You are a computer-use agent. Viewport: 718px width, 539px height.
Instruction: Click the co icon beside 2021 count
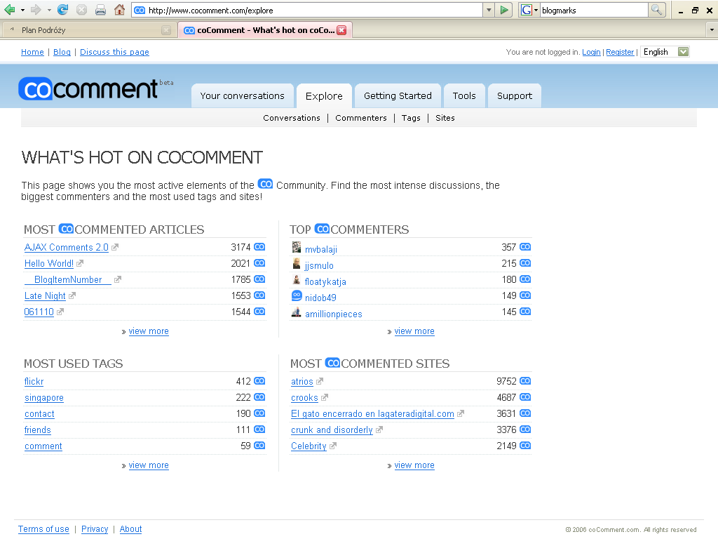pyautogui.click(x=259, y=263)
